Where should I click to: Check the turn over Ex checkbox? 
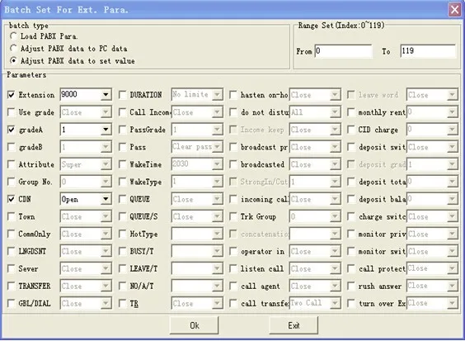coord(351,304)
